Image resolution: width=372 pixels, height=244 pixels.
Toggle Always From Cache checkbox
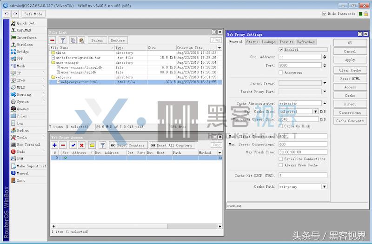tap(281, 165)
